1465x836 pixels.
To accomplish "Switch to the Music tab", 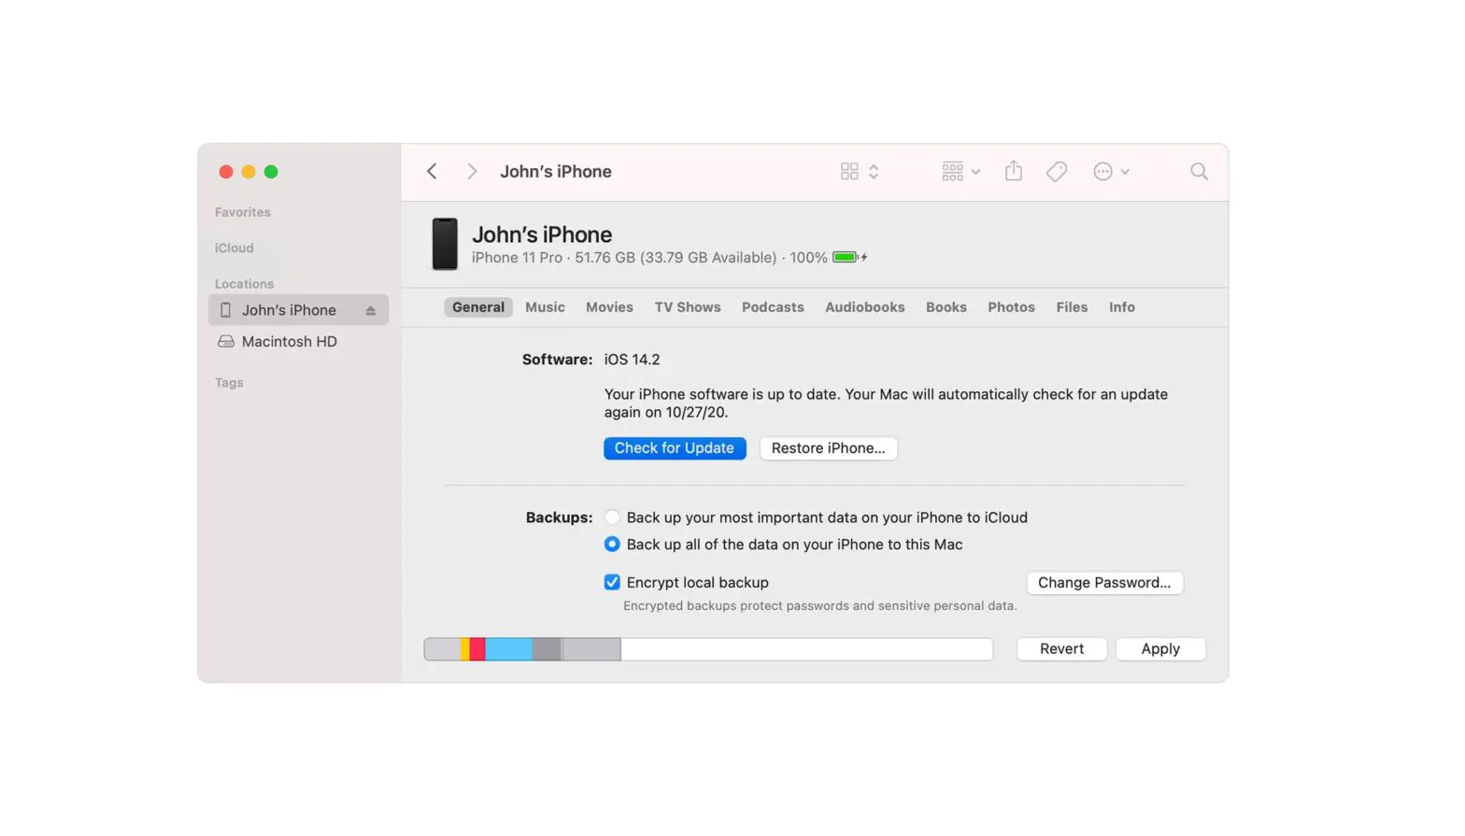I will (x=545, y=307).
